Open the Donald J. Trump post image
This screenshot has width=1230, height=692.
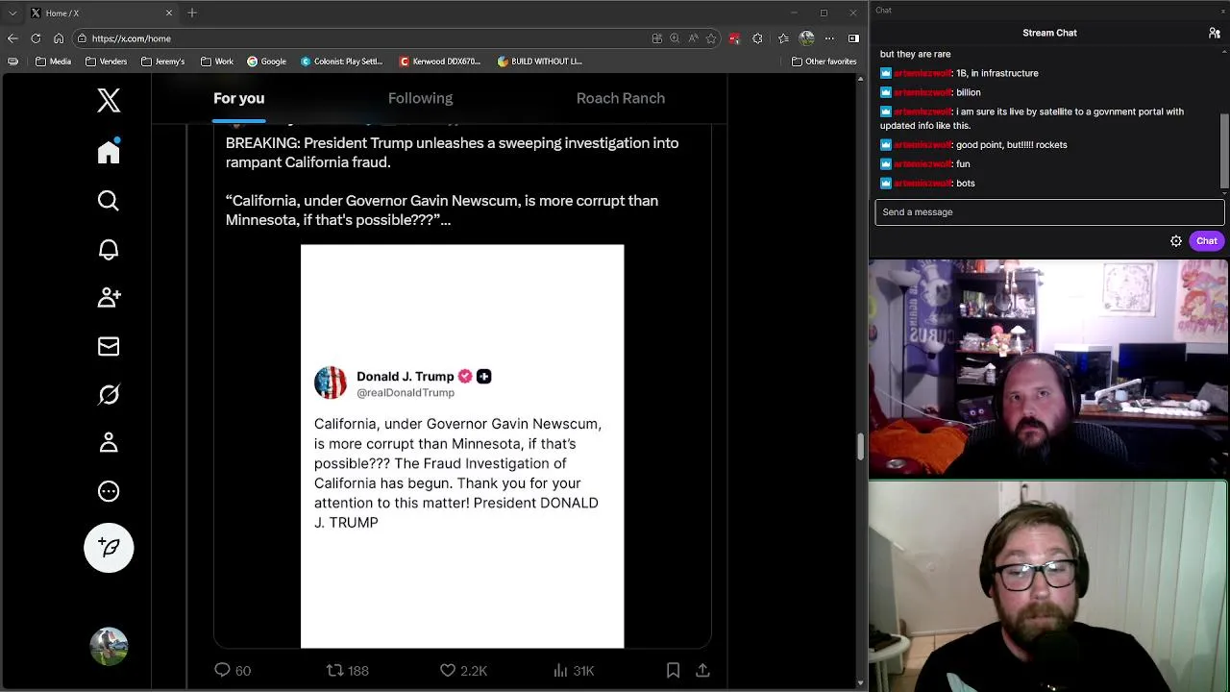pos(462,446)
